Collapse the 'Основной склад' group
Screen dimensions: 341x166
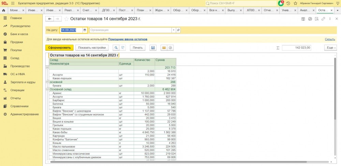(x=47, y=89)
